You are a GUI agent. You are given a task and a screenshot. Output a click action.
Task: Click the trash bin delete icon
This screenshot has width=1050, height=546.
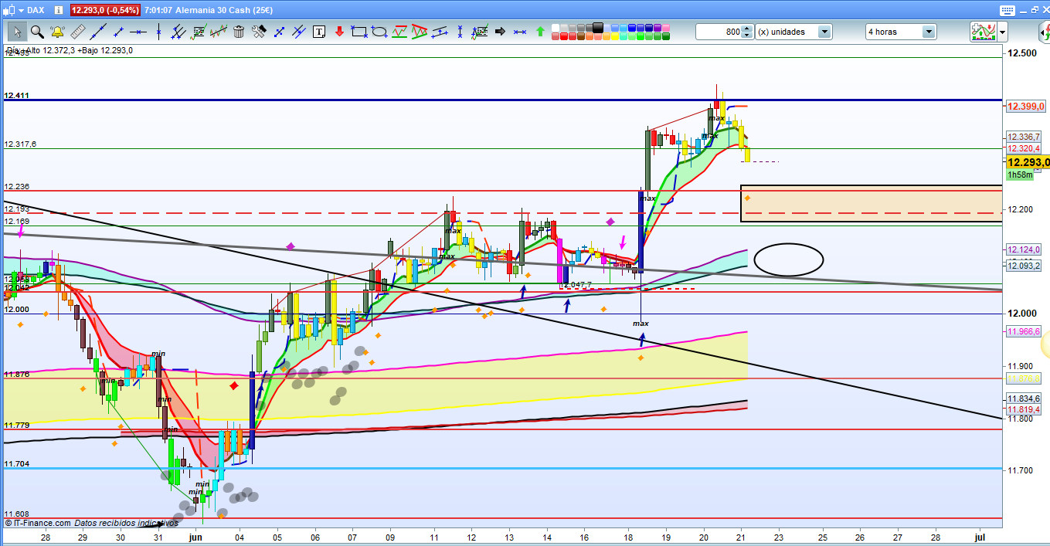point(239,32)
